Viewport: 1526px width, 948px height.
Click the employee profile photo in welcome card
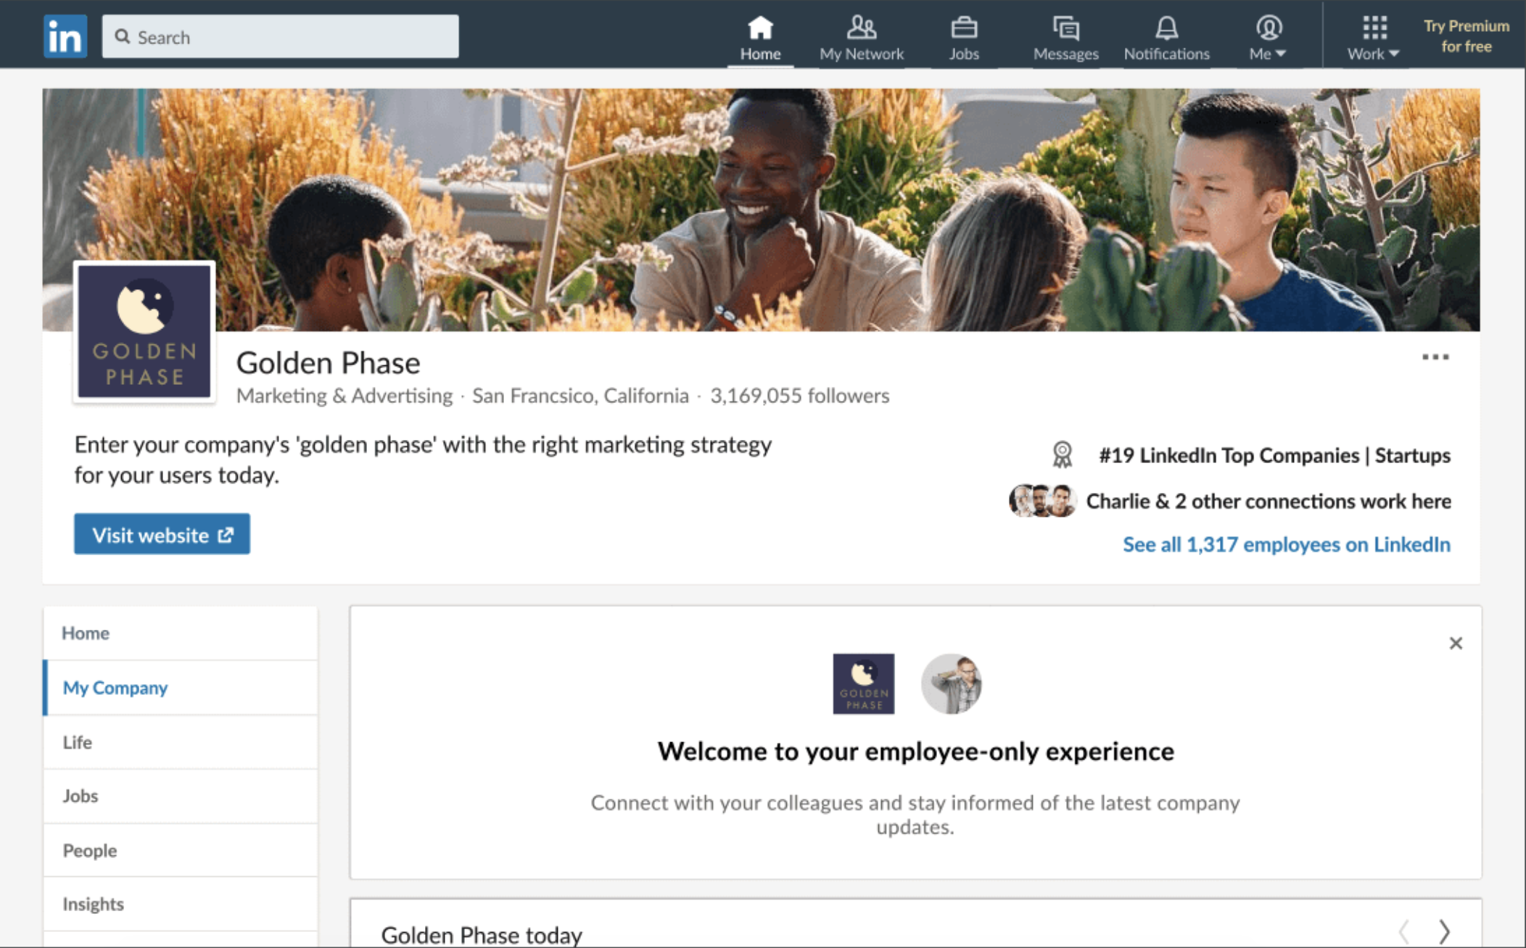tap(951, 683)
